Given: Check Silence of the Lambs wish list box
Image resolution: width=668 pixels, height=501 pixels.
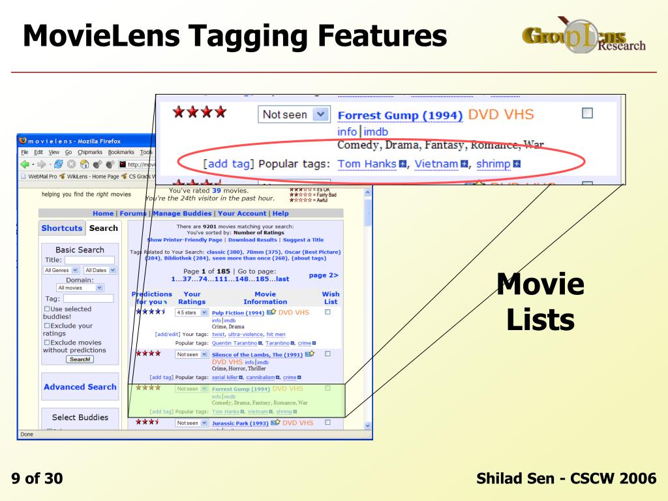Looking at the screenshot, I should (x=327, y=354).
